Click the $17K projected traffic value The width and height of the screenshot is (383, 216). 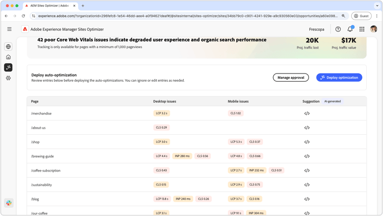[x=349, y=40]
